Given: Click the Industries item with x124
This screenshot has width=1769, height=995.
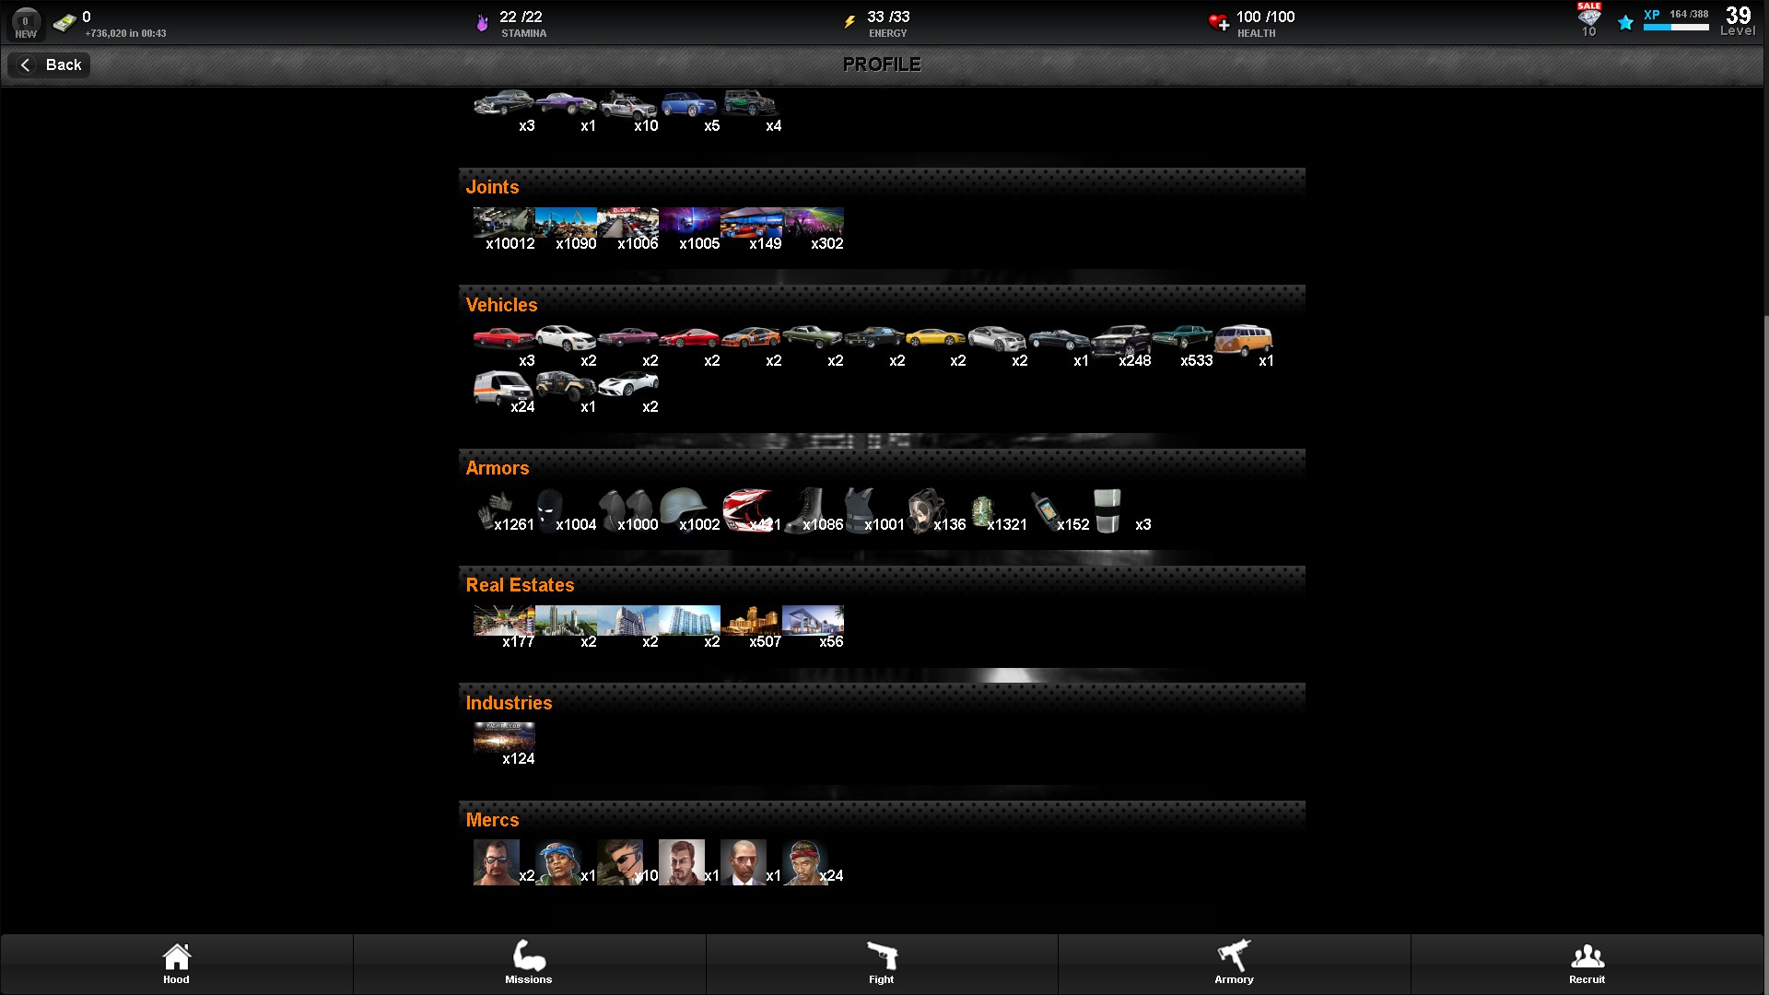Looking at the screenshot, I should [x=504, y=737].
